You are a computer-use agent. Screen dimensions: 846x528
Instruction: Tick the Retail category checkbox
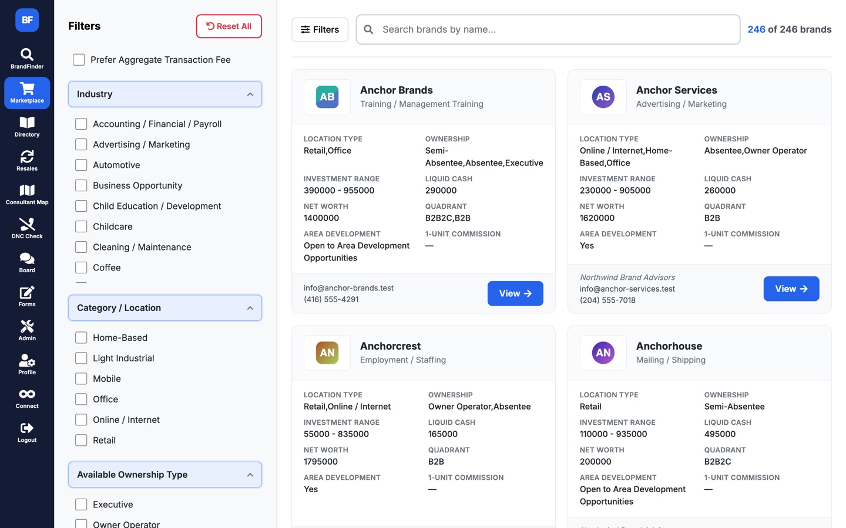click(x=81, y=440)
